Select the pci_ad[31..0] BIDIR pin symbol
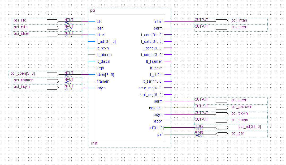The height and width of the screenshot is (165, 286). pyautogui.click(x=222, y=127)
